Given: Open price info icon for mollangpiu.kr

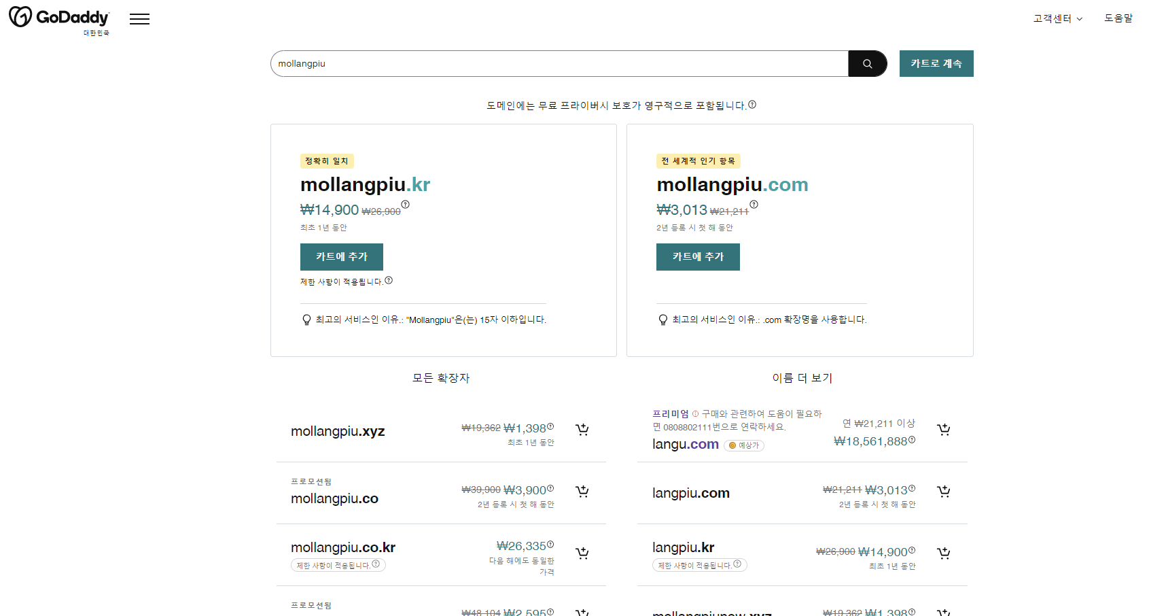Looking at the screenshot, I should point(406,205).
